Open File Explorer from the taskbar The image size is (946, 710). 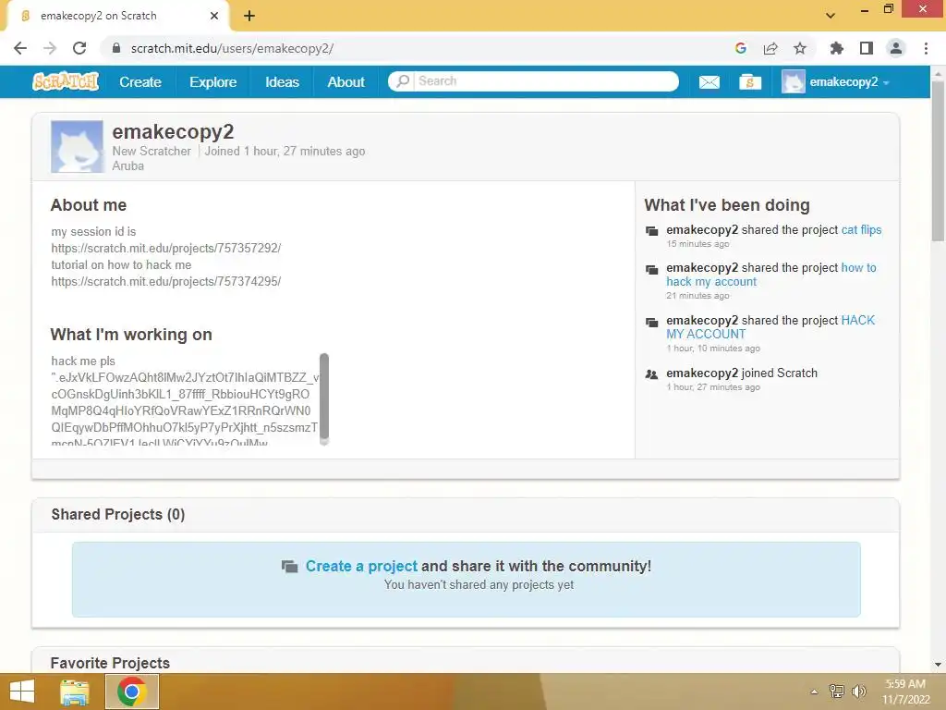tap(74, 692)
